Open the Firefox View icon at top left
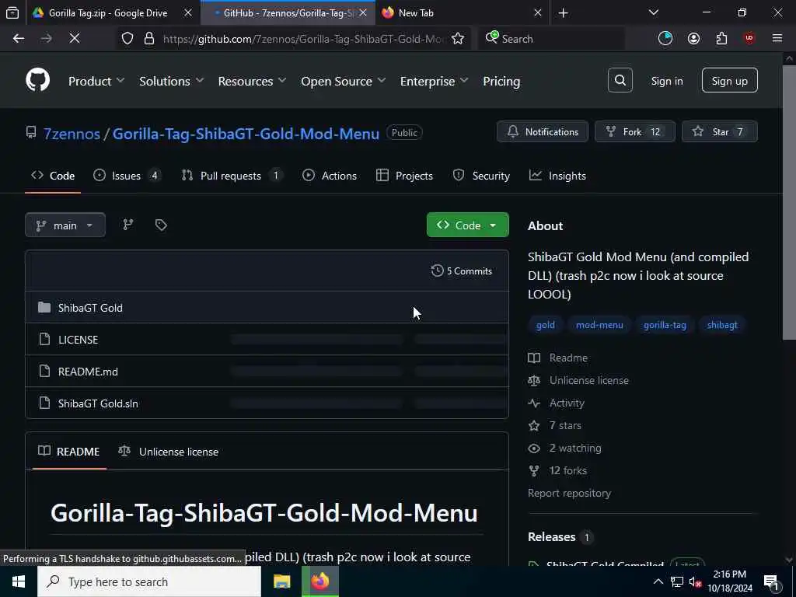796x597 pixels. click(12, 12)
